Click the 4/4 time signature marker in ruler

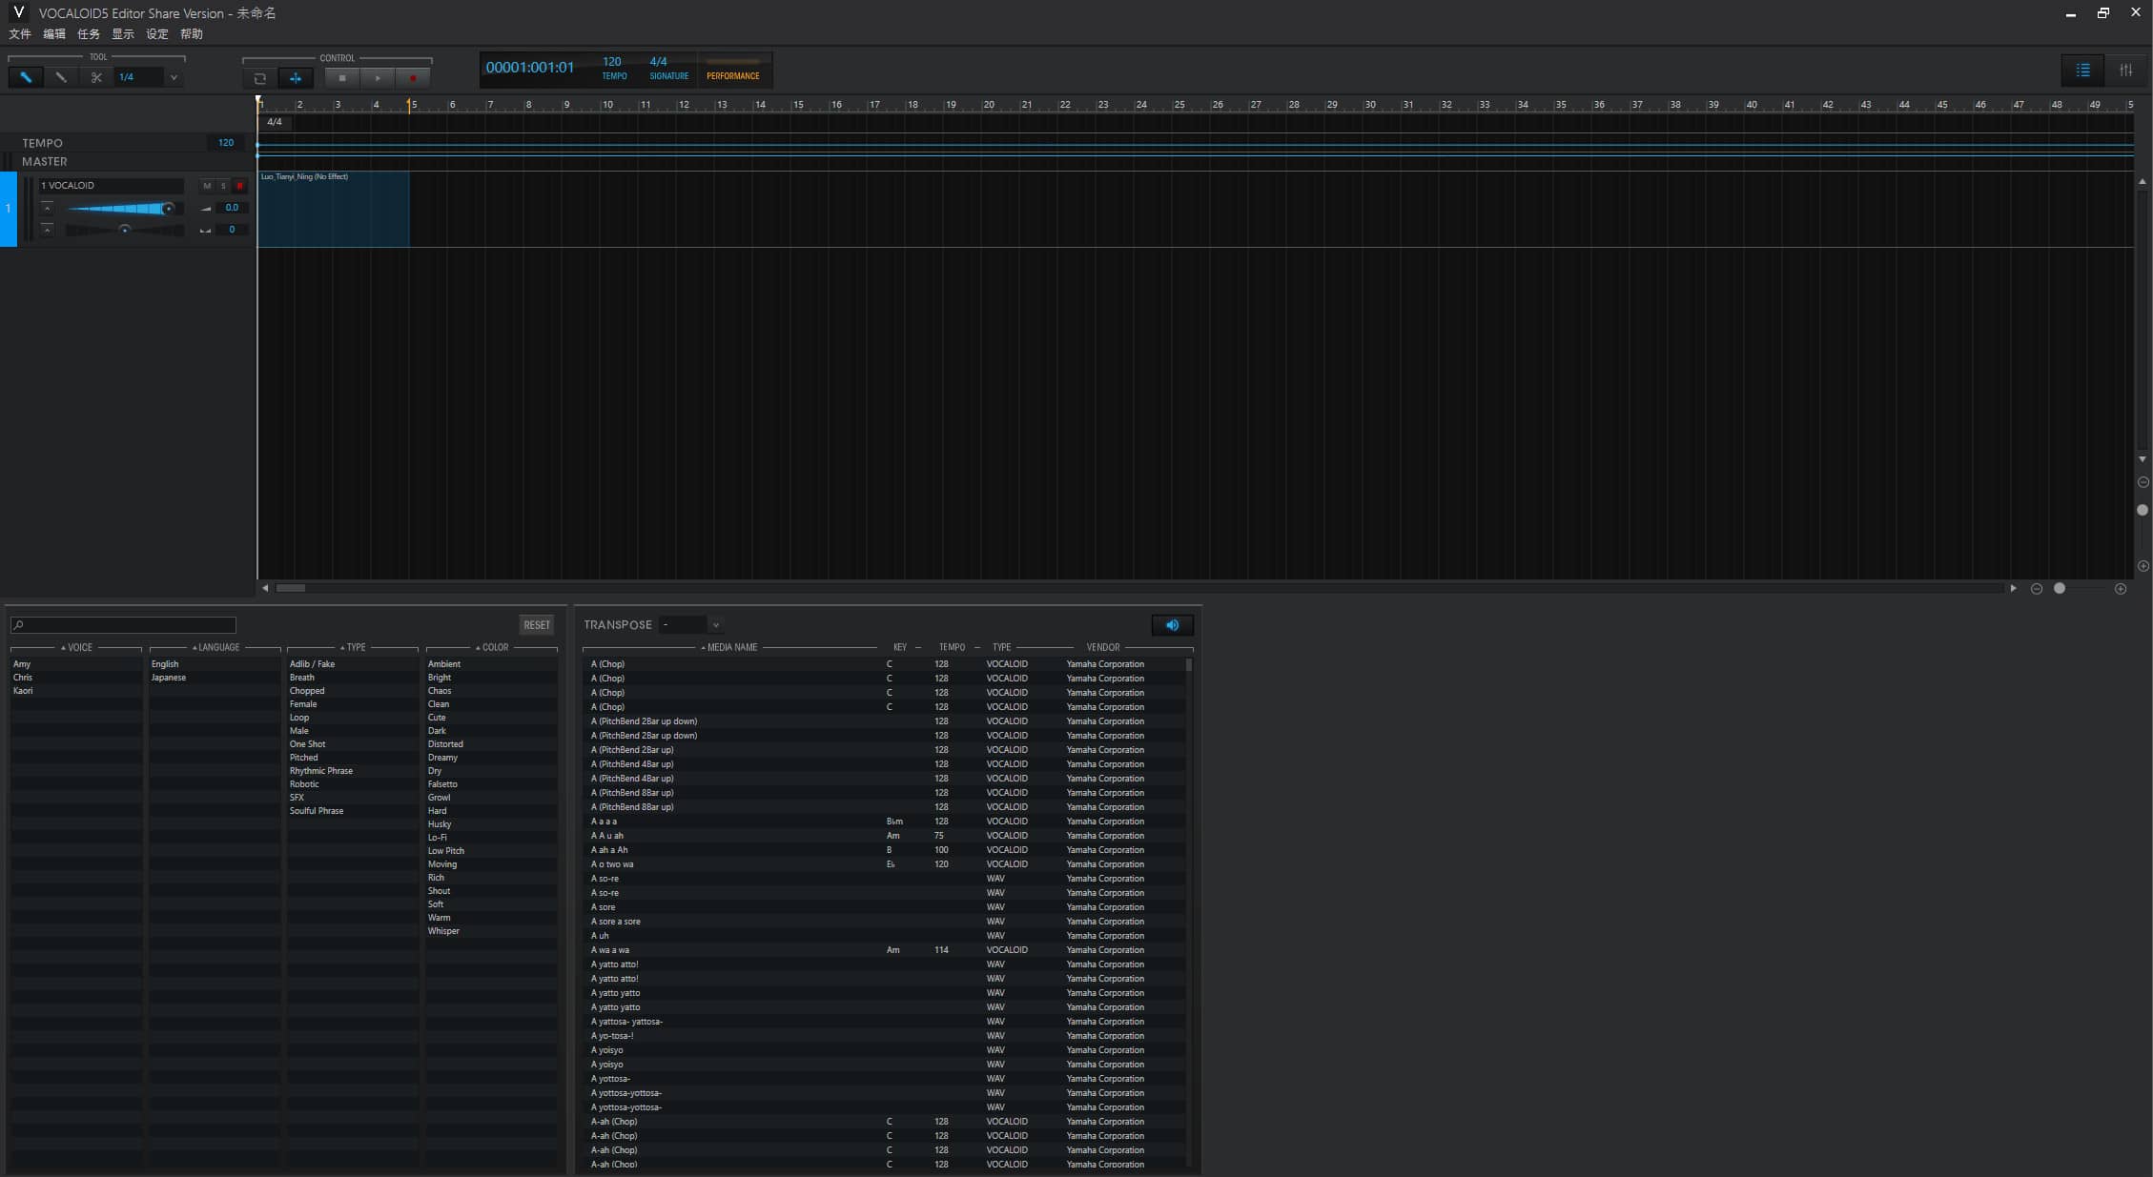(x=275, y=122)
